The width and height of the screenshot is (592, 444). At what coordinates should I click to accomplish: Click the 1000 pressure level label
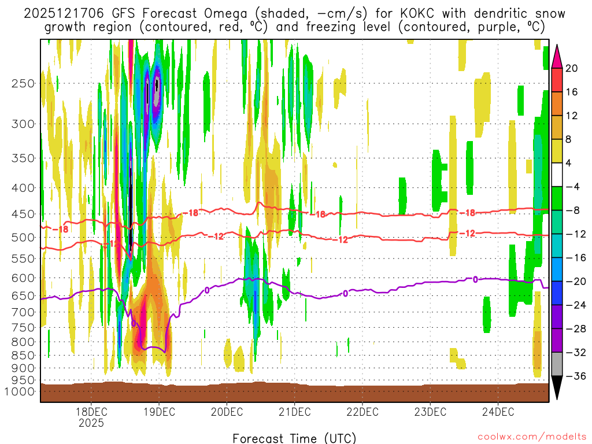coord(20,391)
